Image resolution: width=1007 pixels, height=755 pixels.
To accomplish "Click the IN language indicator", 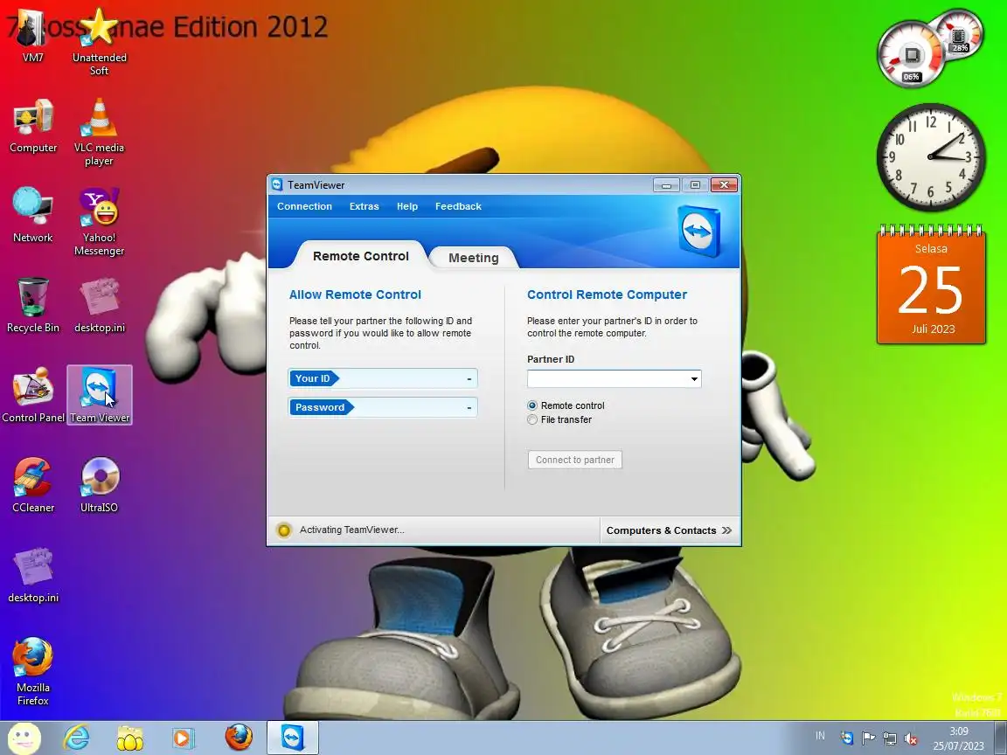I will (x=820, y=736).
